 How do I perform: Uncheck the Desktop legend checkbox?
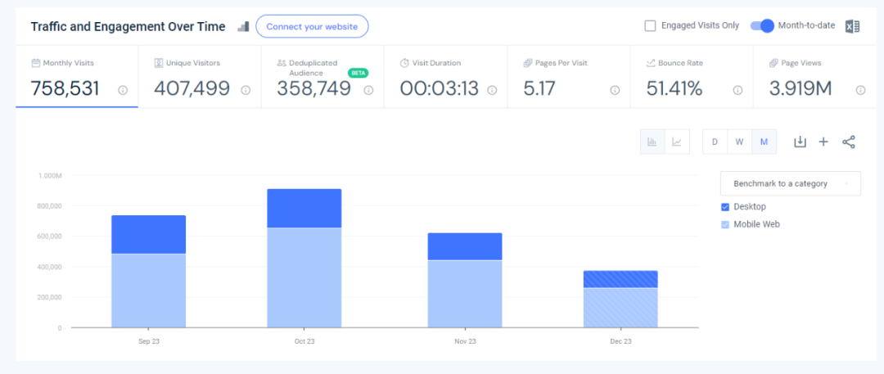pos(725,206)
